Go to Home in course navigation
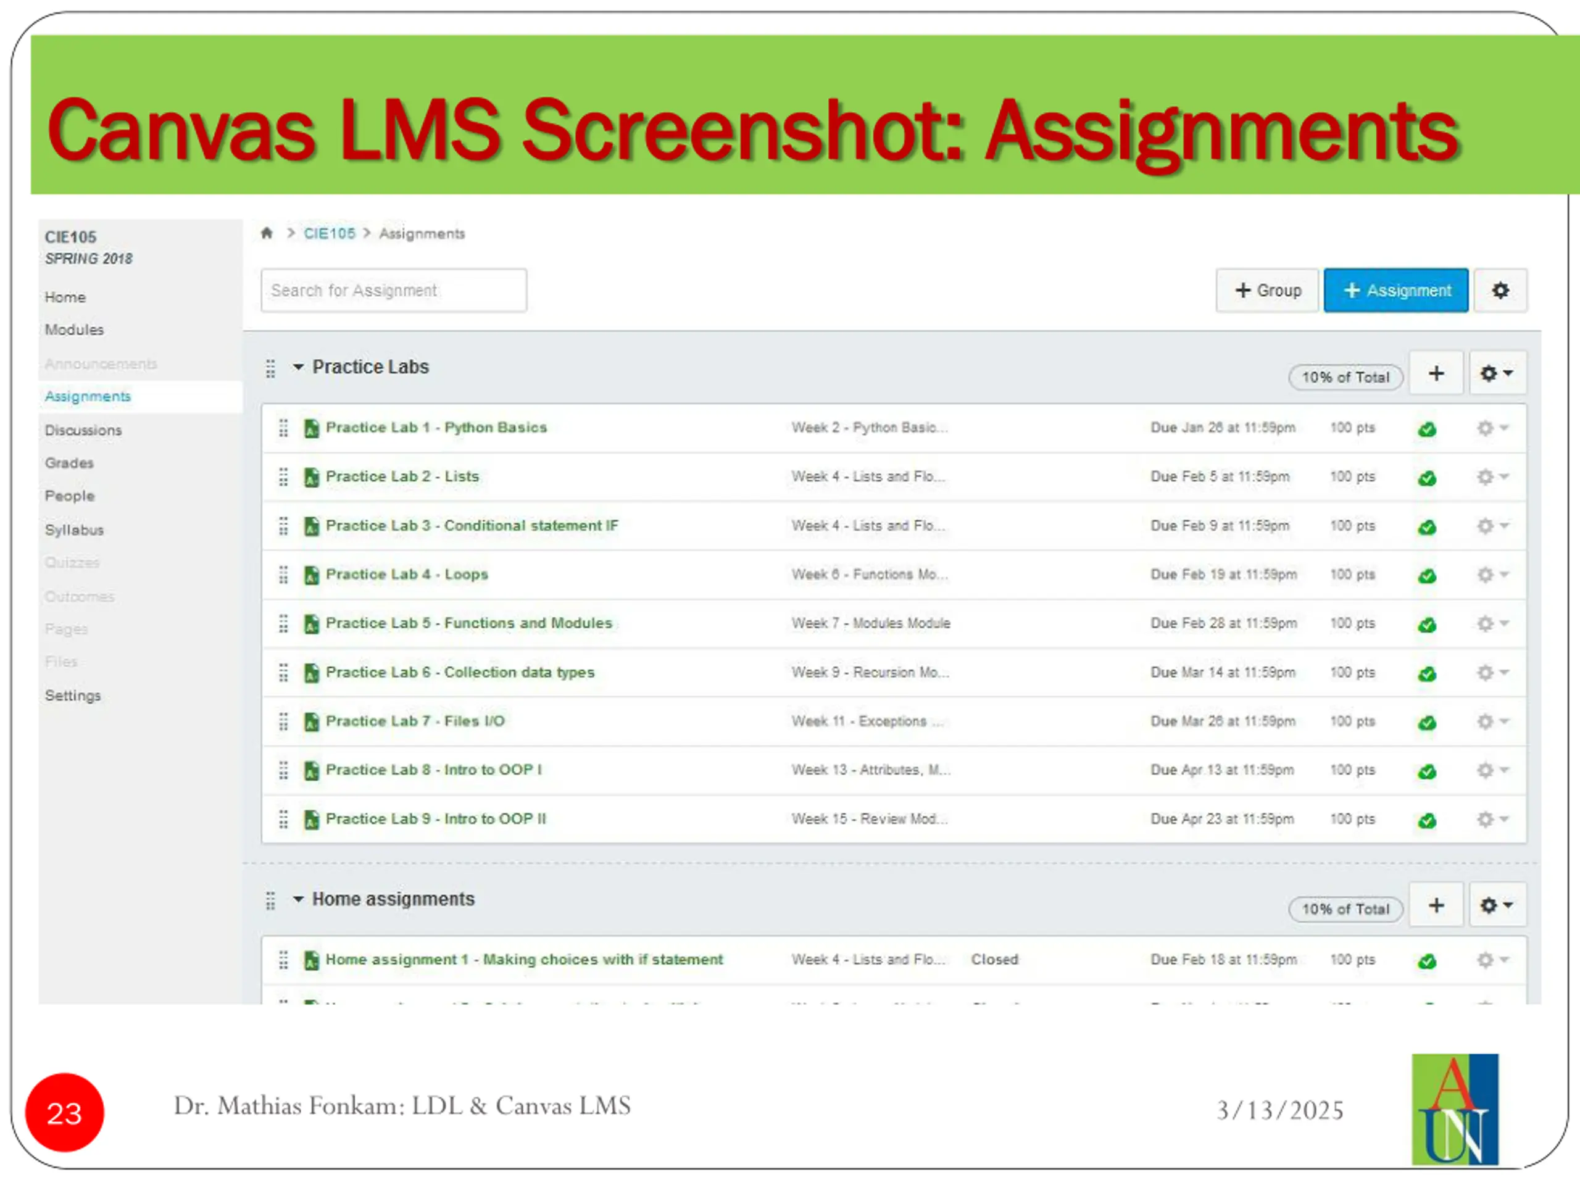Viewport: 1580px width, 1185px height. click(x=65, y=297)
